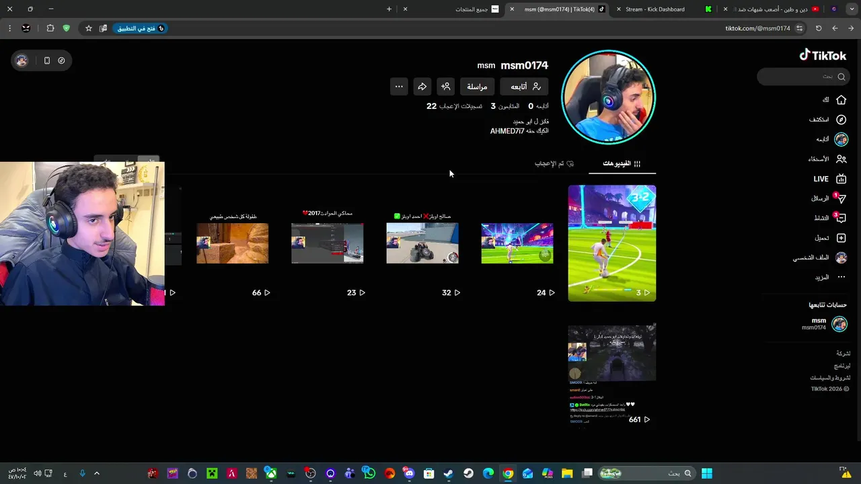
Task: Open the TikTok Home (For You) sidebar icon
Action: click(x=841, y=99)
